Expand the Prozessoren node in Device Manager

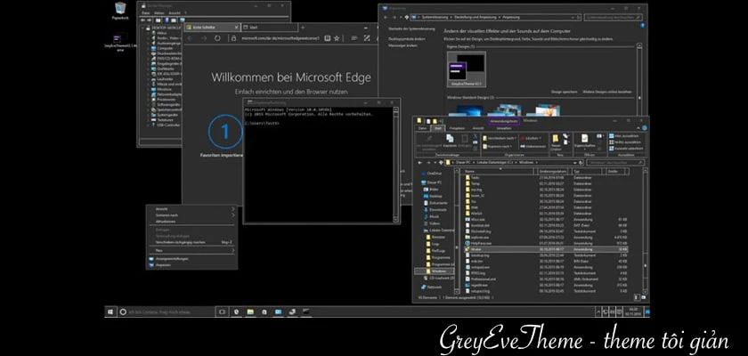click(x=150, y=100)
